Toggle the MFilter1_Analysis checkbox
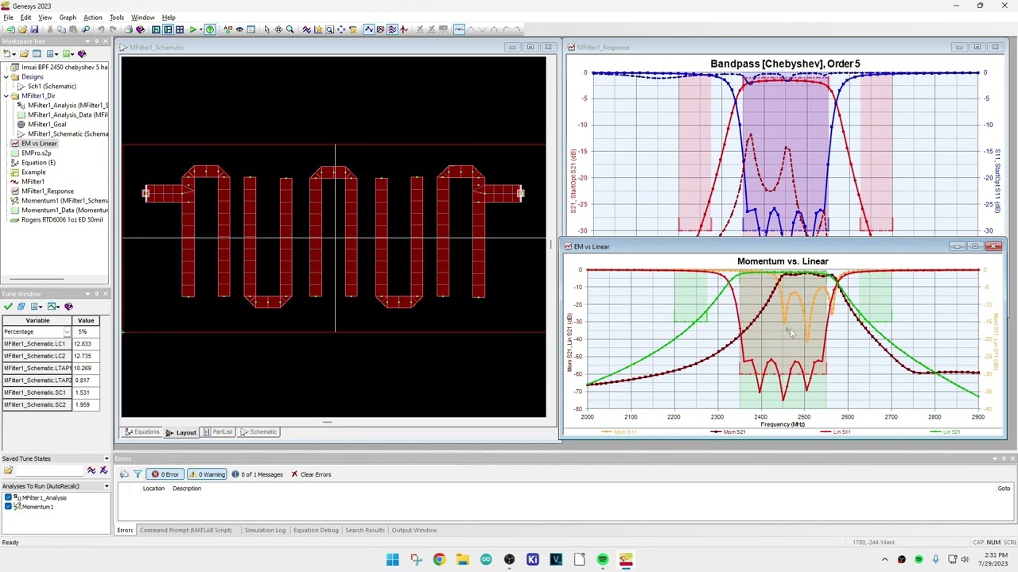The width and height of the screenshot is (1018, 572). pyautogui.click(x=8, y=497)
